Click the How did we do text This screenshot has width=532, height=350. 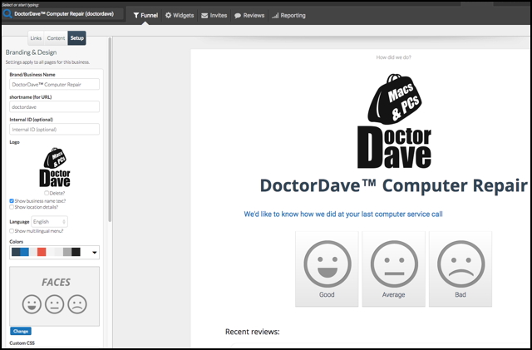pos(393,57)
